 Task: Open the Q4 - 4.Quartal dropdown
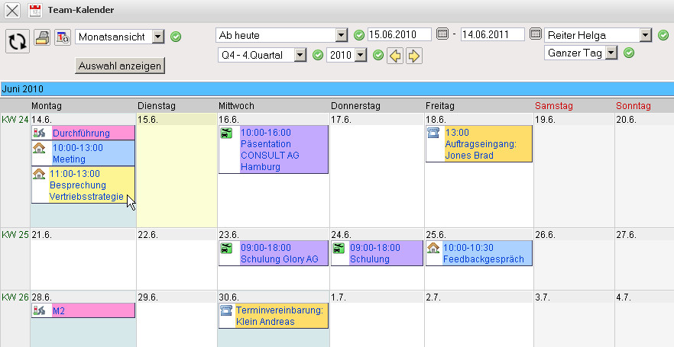tap(300, 55)
